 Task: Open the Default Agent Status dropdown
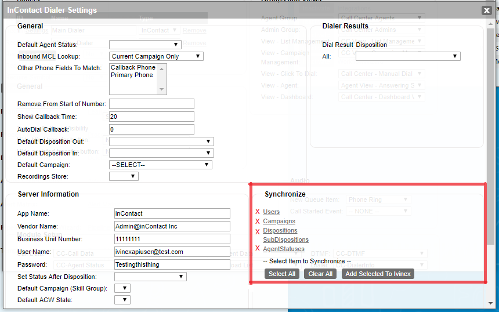coord(145,45)
